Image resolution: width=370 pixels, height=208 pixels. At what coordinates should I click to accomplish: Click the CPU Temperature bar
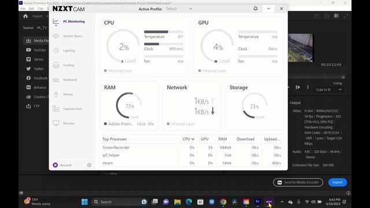point(164,32)
